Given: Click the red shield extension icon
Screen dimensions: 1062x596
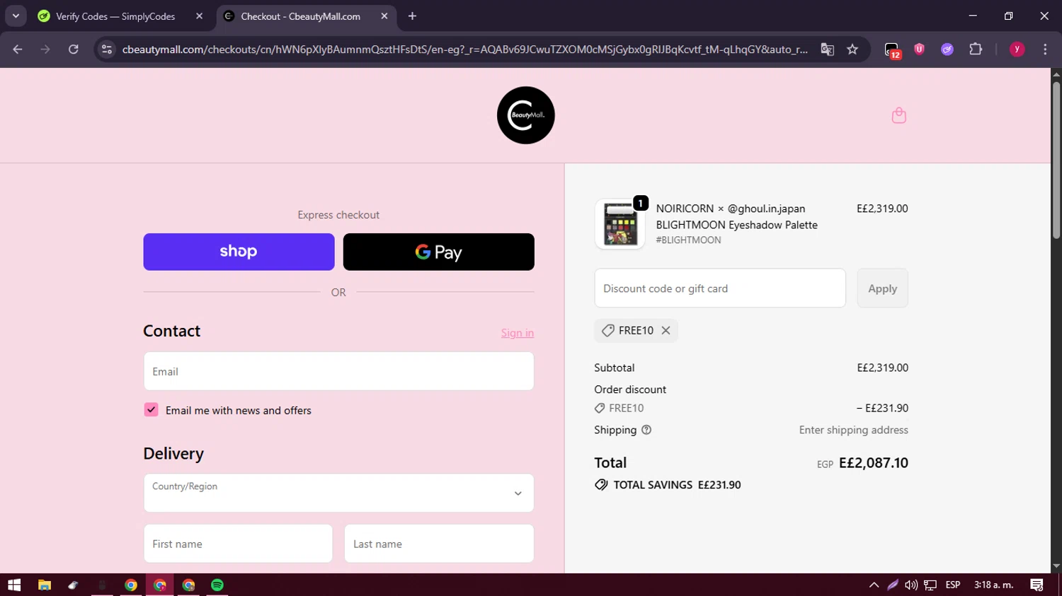Looking at the screenshot, I should click(919, 49).
